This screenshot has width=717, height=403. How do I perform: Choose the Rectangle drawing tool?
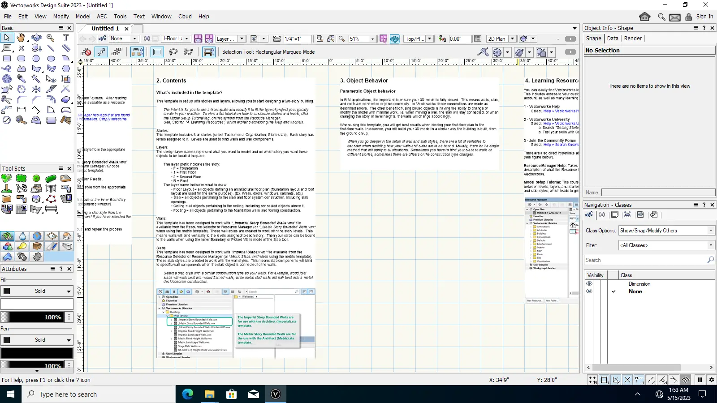(x=7, y=58)
